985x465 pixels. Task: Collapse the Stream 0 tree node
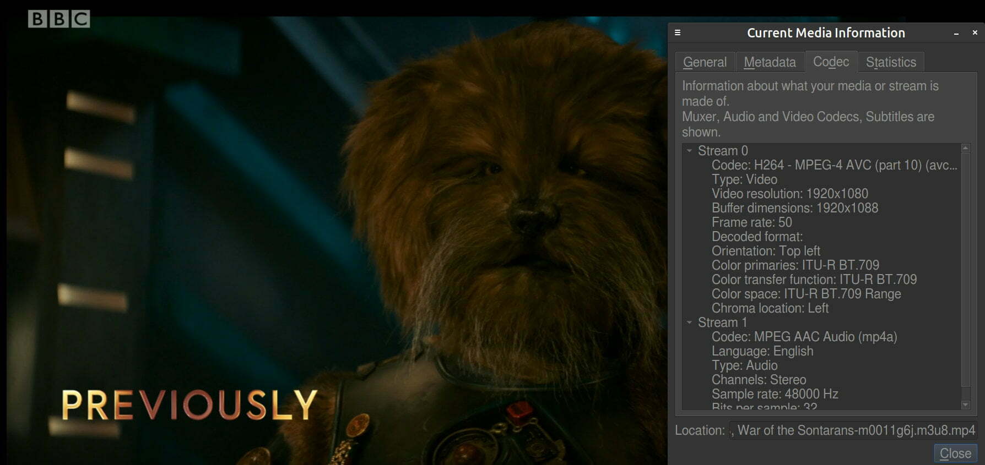689,150
